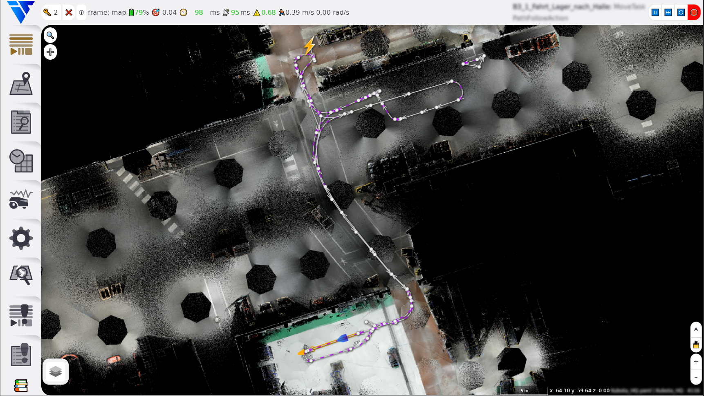Screen dimensions: 704x396
Task: Toggle the yellow map lock
Action: [696, 345]
